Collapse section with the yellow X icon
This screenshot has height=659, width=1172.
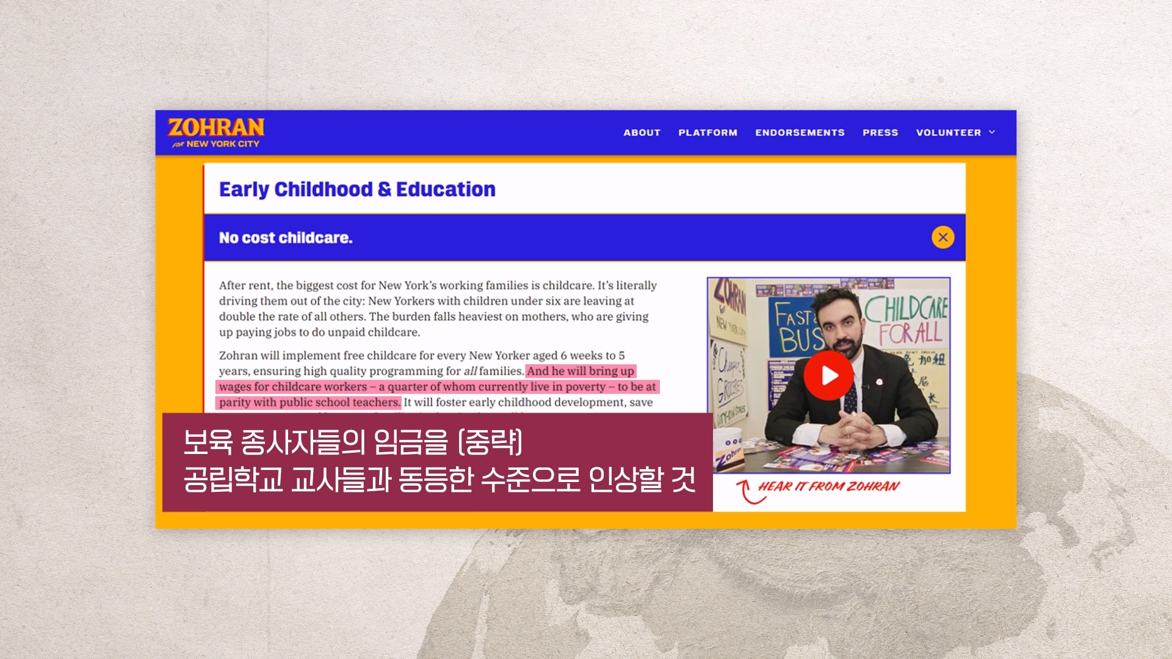point(942,237)
